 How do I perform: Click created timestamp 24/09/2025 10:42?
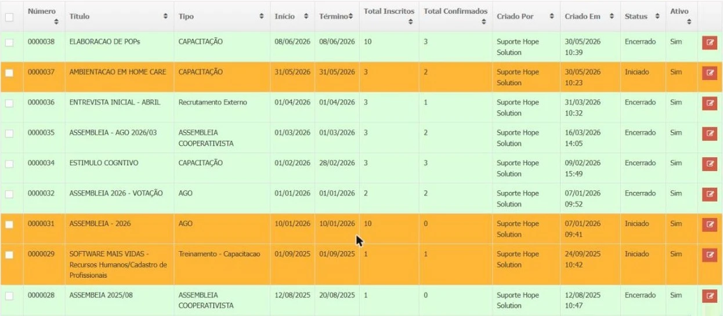point(583,259)
